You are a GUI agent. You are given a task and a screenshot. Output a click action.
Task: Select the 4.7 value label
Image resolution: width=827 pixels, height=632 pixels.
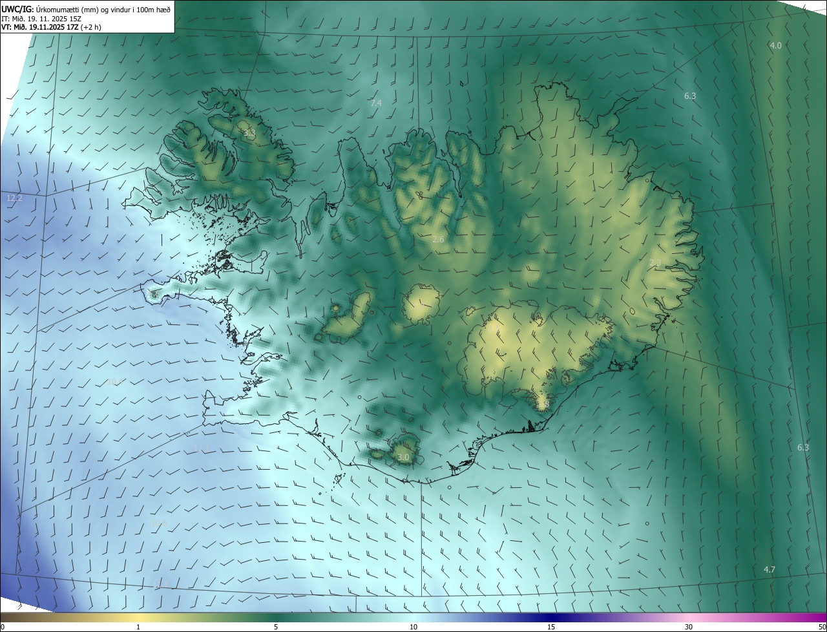pyautogui.click(x=769, y=569)
